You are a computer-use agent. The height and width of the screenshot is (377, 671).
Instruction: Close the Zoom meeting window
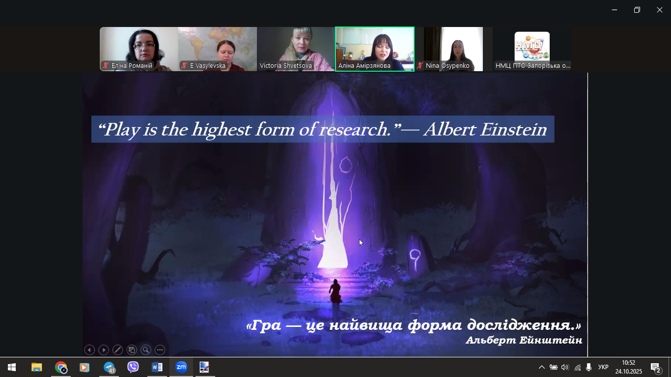[x=660, y=10]
